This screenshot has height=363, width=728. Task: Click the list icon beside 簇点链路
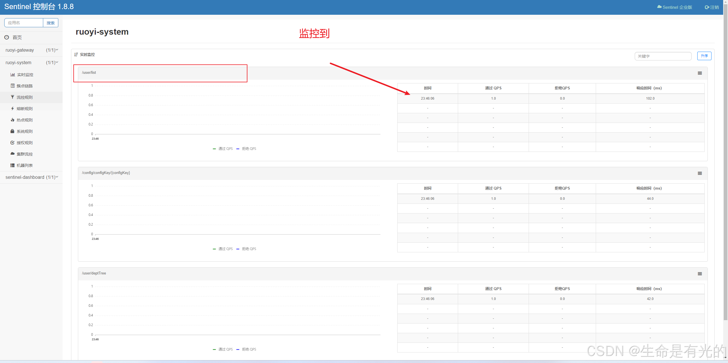point(13,86)
